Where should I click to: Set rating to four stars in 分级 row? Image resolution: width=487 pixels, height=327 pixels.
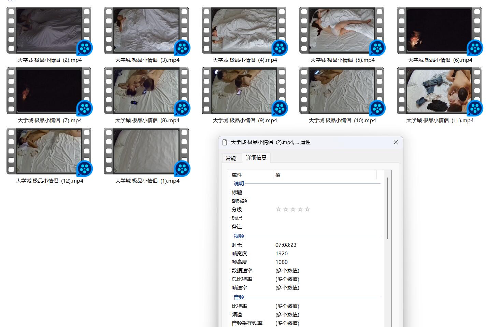300,209
